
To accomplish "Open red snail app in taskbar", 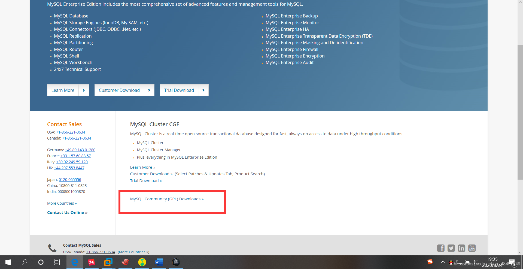I will click(125, 262).
